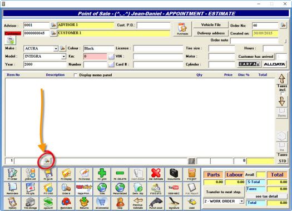Click the Year field showing 2000

[x=44, y=64]
